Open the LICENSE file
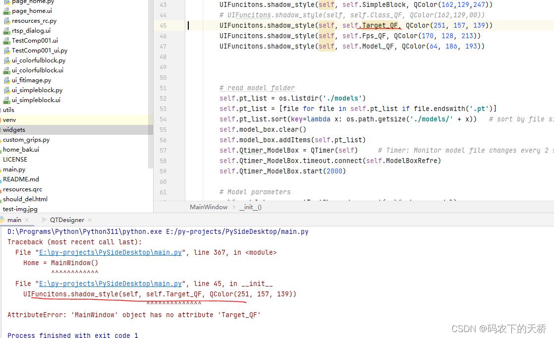Viewport: 554px width, 338px height. [15, 159]
